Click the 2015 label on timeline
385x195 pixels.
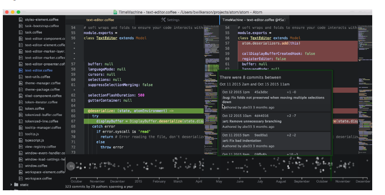[x=138, y=181]
